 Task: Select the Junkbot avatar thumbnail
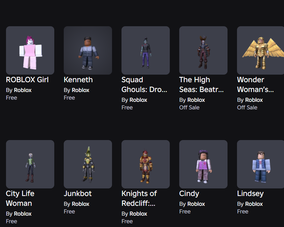pos(88,164)
